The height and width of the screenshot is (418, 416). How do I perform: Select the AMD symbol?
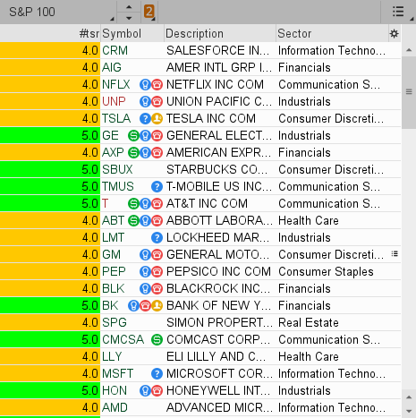(115, 407)
